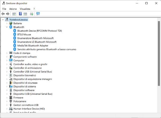Click the Properties toolbar icon beside the Help icon

click(x=25, y=14)
